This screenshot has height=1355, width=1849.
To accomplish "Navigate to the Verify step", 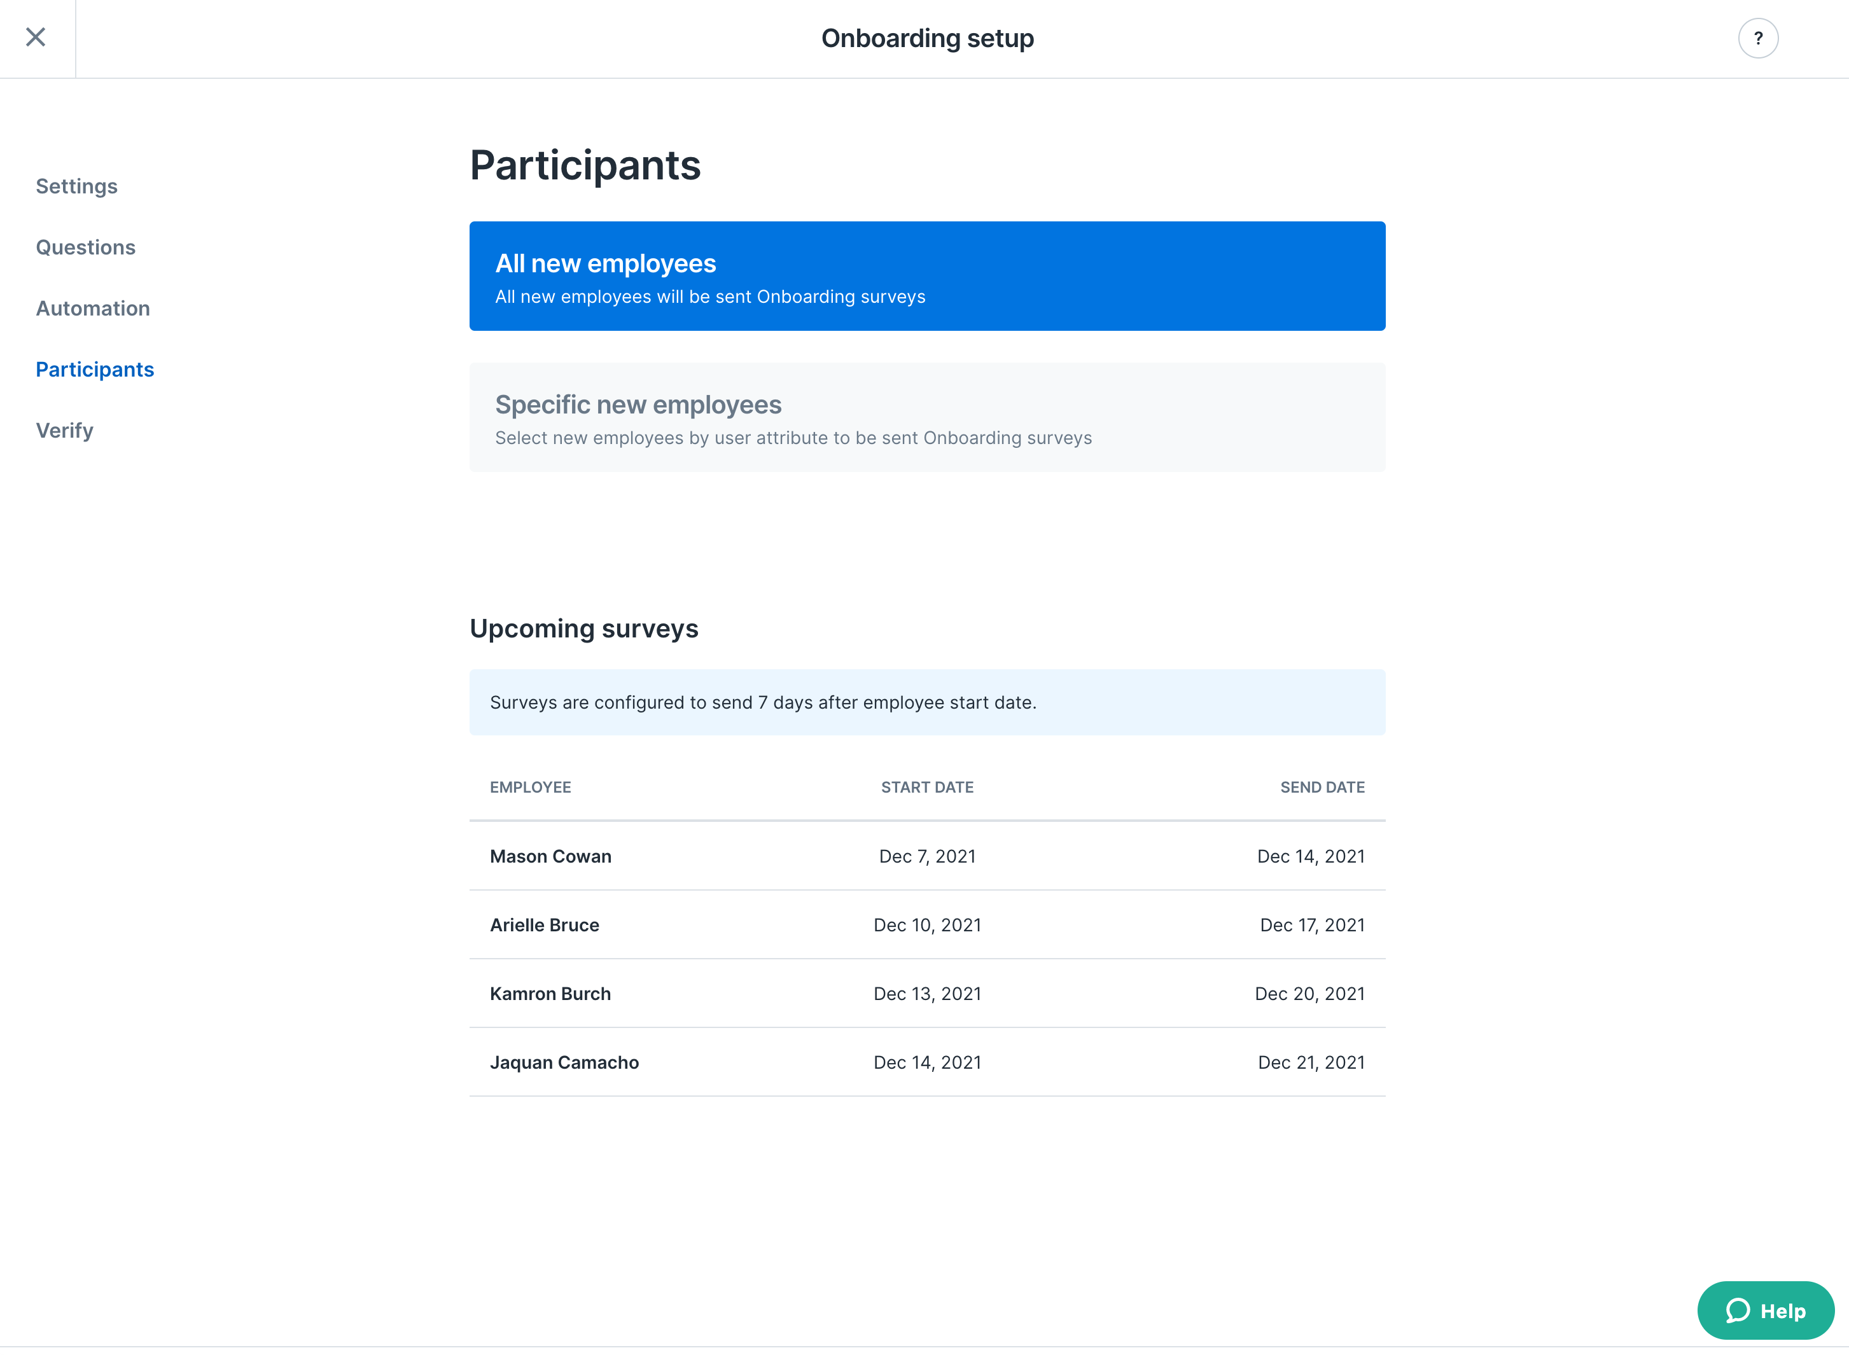I will [x=64, y=431].
